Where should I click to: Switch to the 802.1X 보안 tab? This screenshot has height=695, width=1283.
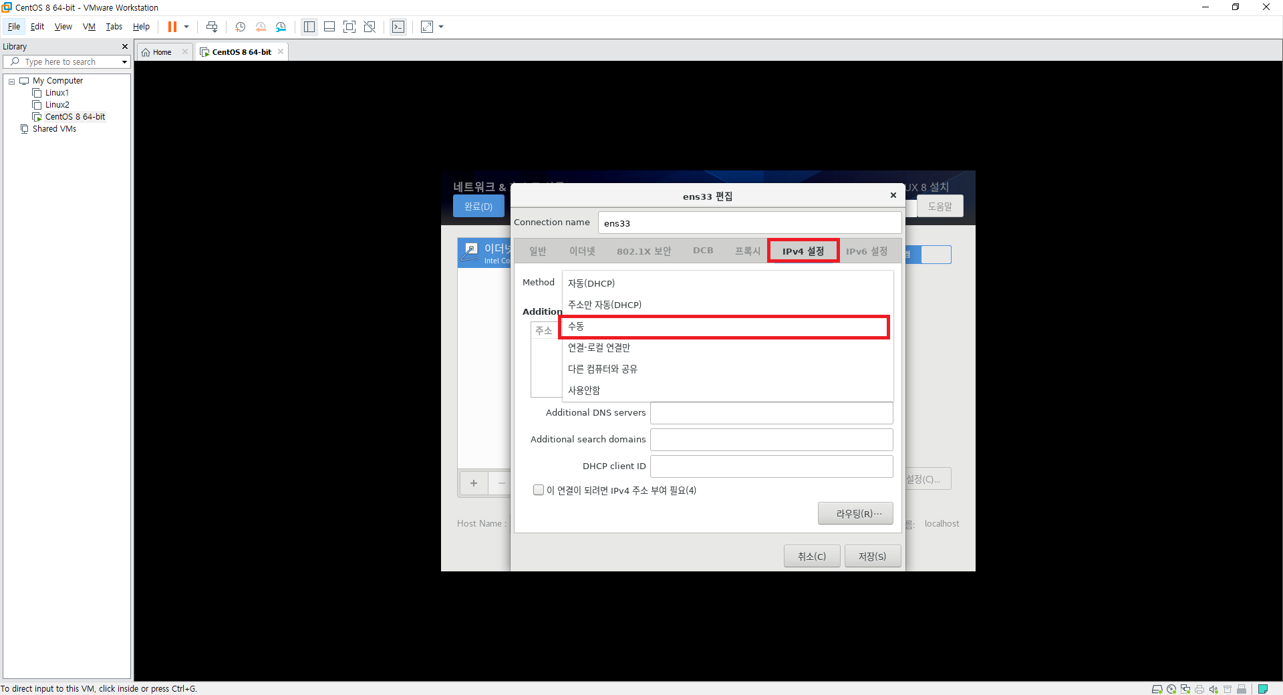tap(644, 251)
